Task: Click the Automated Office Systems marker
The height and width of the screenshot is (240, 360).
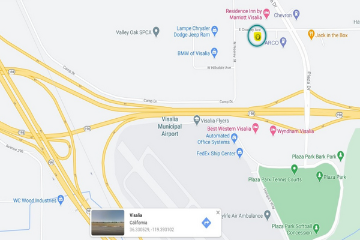Action: [x=234, y=138]
